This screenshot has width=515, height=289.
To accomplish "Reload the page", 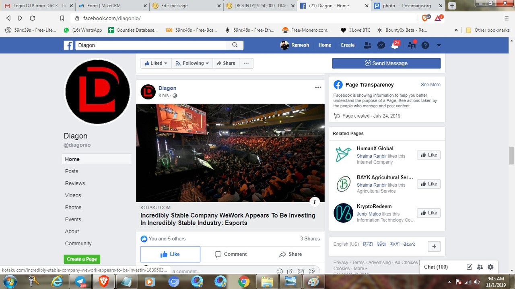I will pos(33,18).
